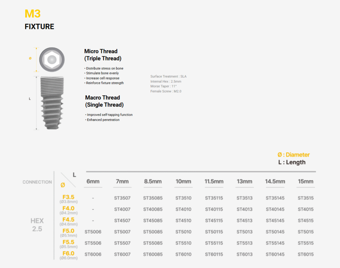The image size is (340, 268).
Task: Click the top-view implant hex image
Action: click(51, 60)
